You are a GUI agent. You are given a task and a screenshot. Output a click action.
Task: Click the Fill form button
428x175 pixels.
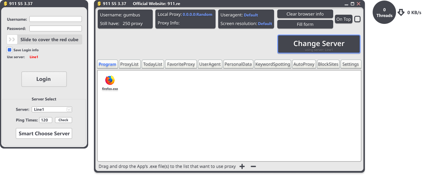coord(305,24)
